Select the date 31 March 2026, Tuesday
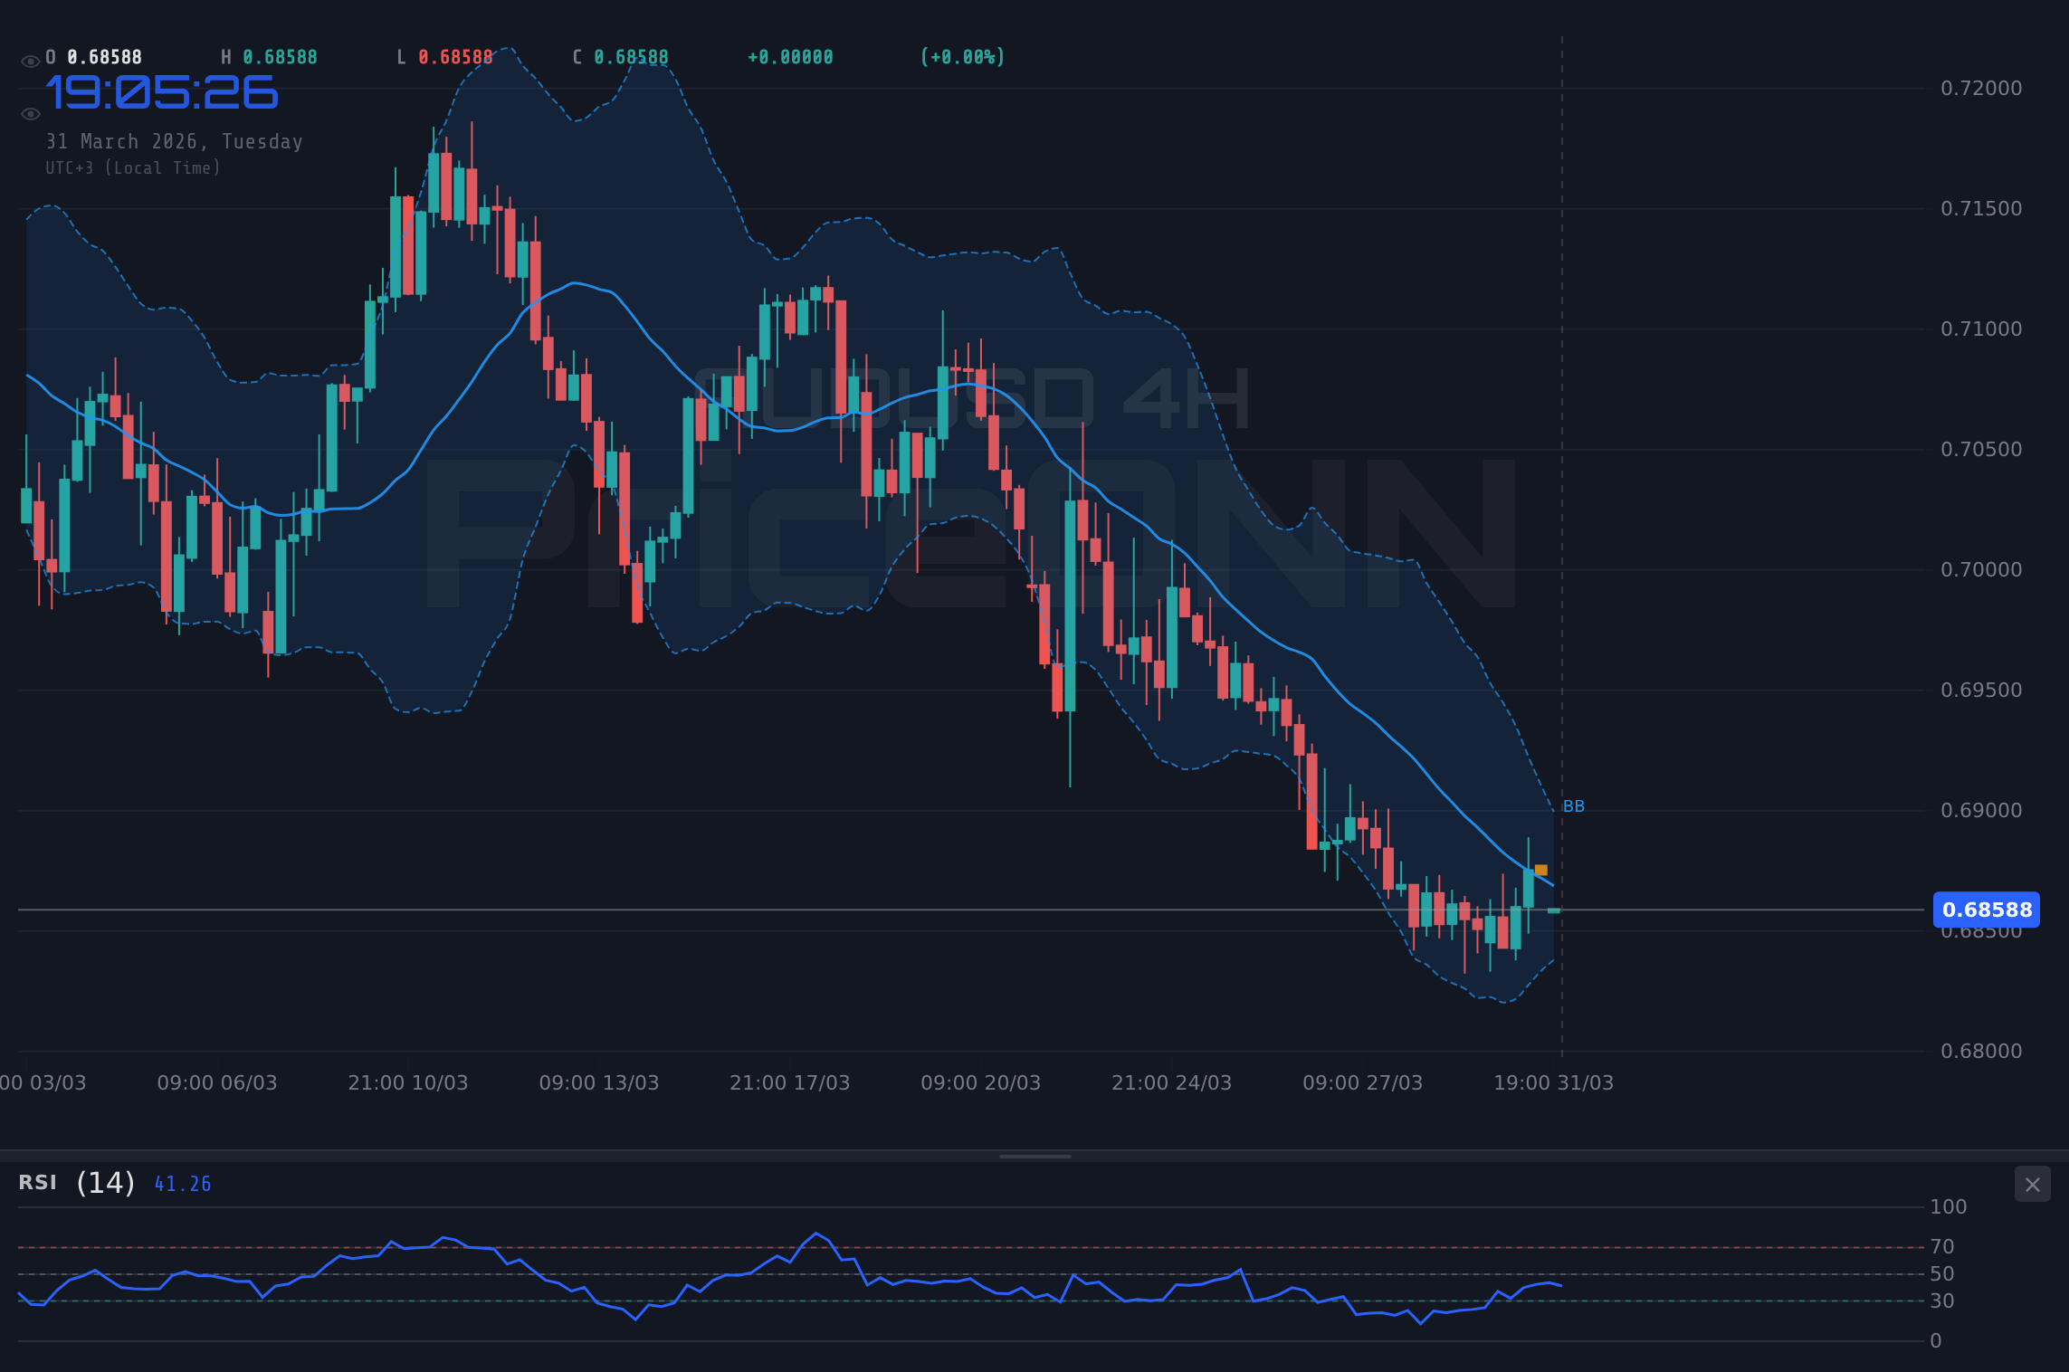Screen dimensions: 2069x1372 (173, 141)
